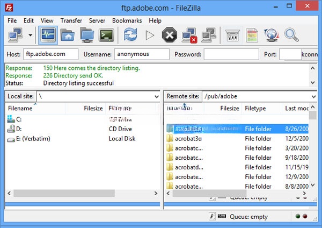Click the remote Filesize column header
The image size is (322, 228).
[x=223, y=108]
